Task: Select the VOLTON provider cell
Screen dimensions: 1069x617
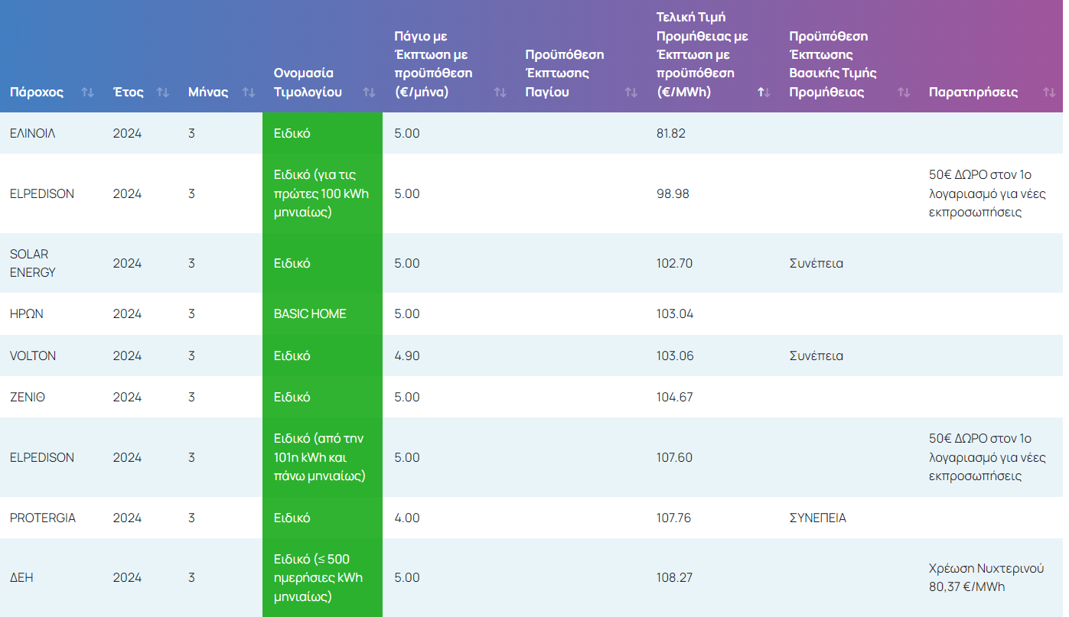Action: point(33,356)
